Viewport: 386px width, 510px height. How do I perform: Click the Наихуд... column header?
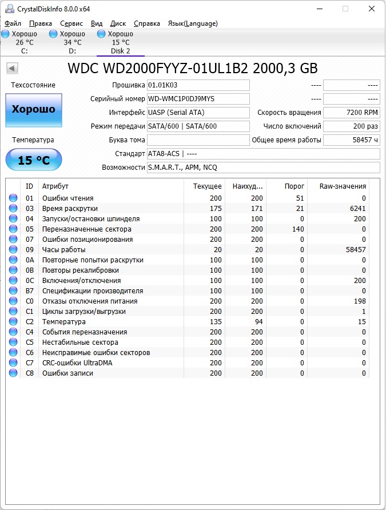[245, 186]
